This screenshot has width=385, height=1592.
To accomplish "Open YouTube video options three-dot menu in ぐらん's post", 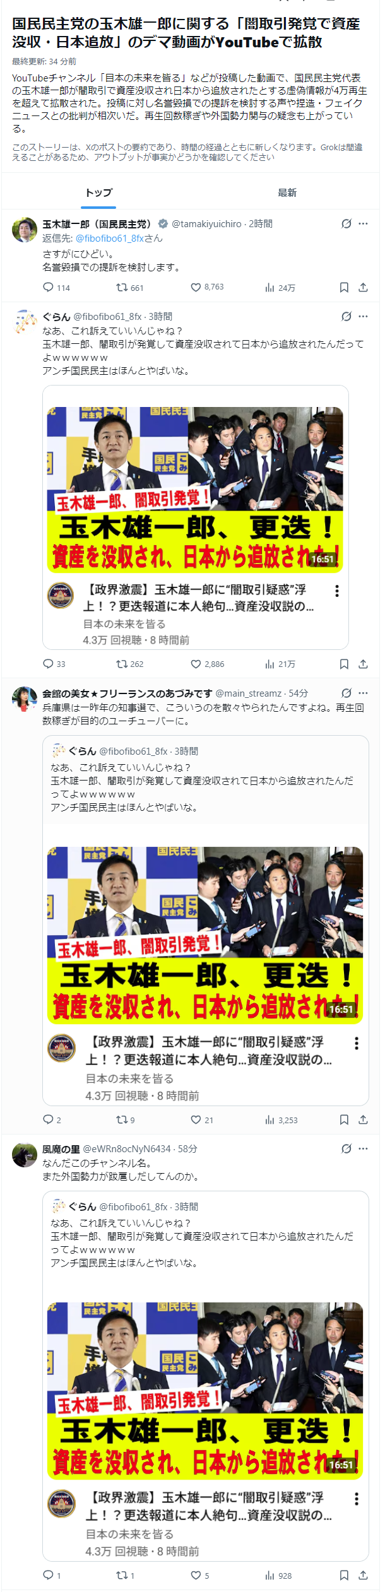I will (337, 591).
